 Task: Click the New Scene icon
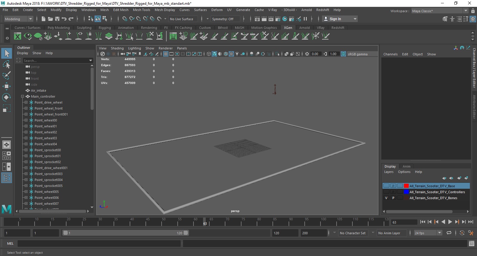click(44, 19)
